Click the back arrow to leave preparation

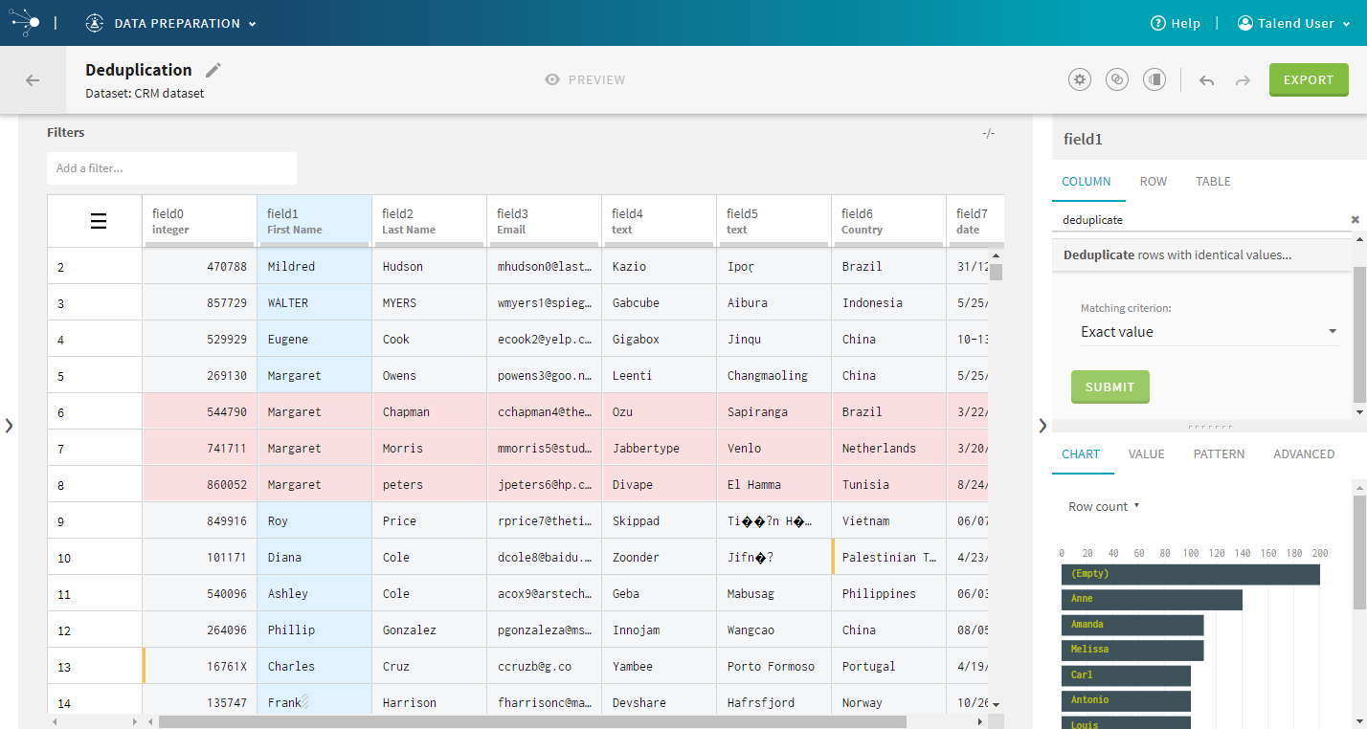(33, 80)
